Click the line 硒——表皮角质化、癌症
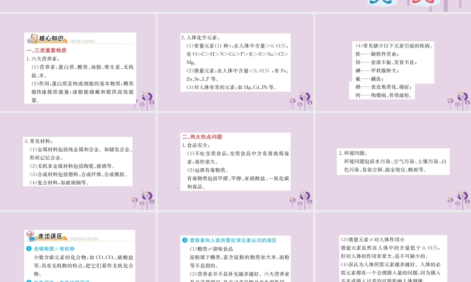Screen dimensions: 471x282 click(x=383, y=87)
